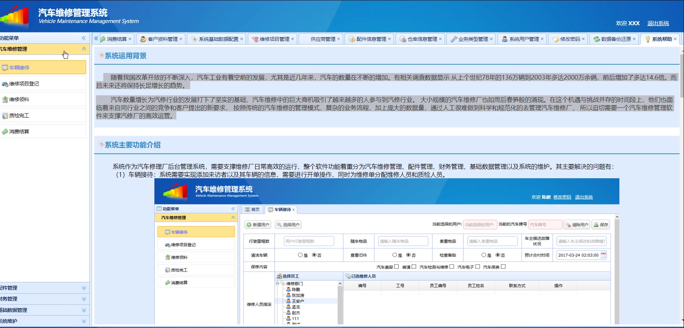Expand the 基础数据管理 menu section
The height and width of the screenshot is (328, 684).
(x=84, y=310)
